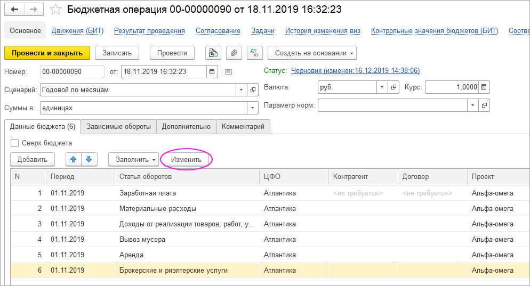Open the Черновик status link
Viewport: 530px width, 286px height.
coord(355,70)
